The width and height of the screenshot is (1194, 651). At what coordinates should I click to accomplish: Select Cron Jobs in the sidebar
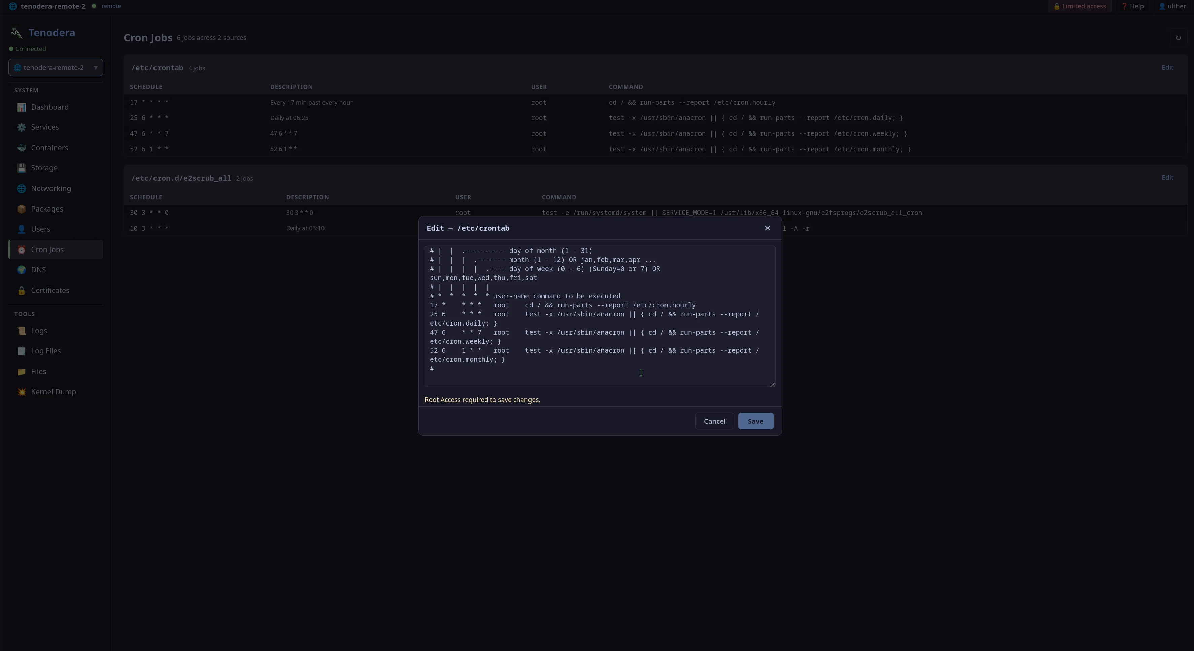[56, 250]
